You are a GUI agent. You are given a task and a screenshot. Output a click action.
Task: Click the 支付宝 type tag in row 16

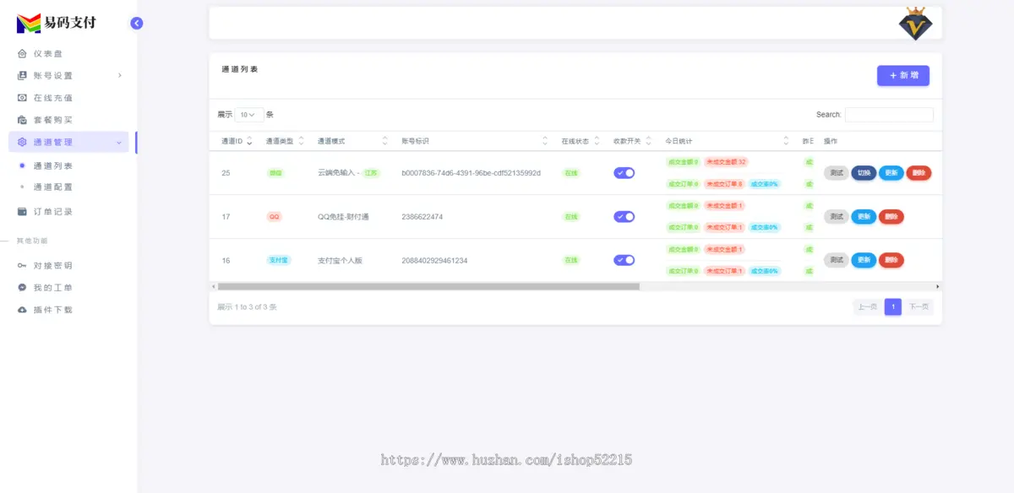point(279,261)
